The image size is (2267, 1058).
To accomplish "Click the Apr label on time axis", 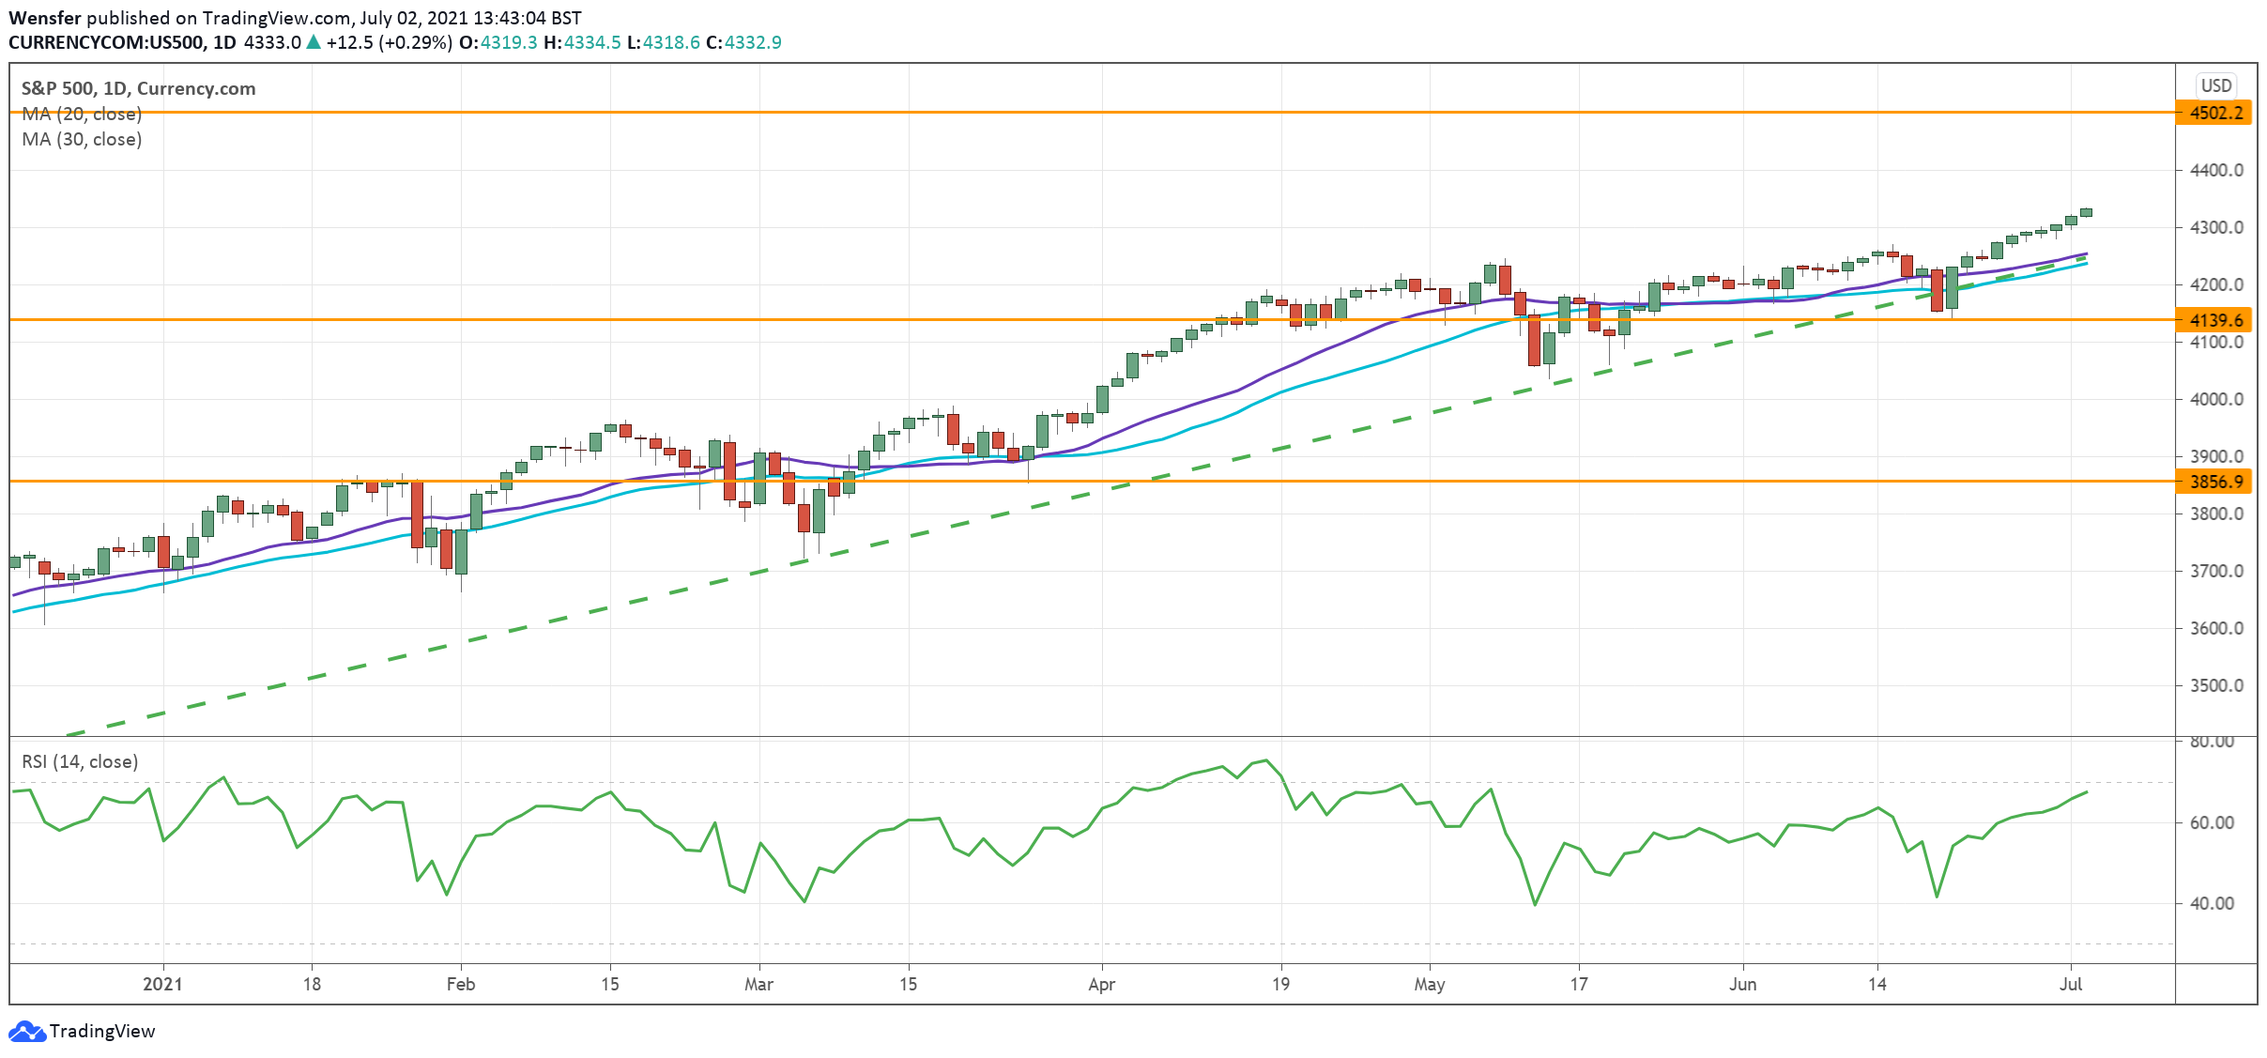I will click(x=1101, y=984).
